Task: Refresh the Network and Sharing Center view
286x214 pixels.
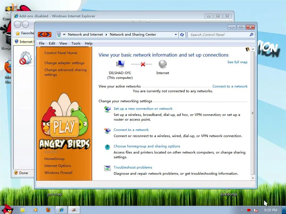Action: click(182, 35)
